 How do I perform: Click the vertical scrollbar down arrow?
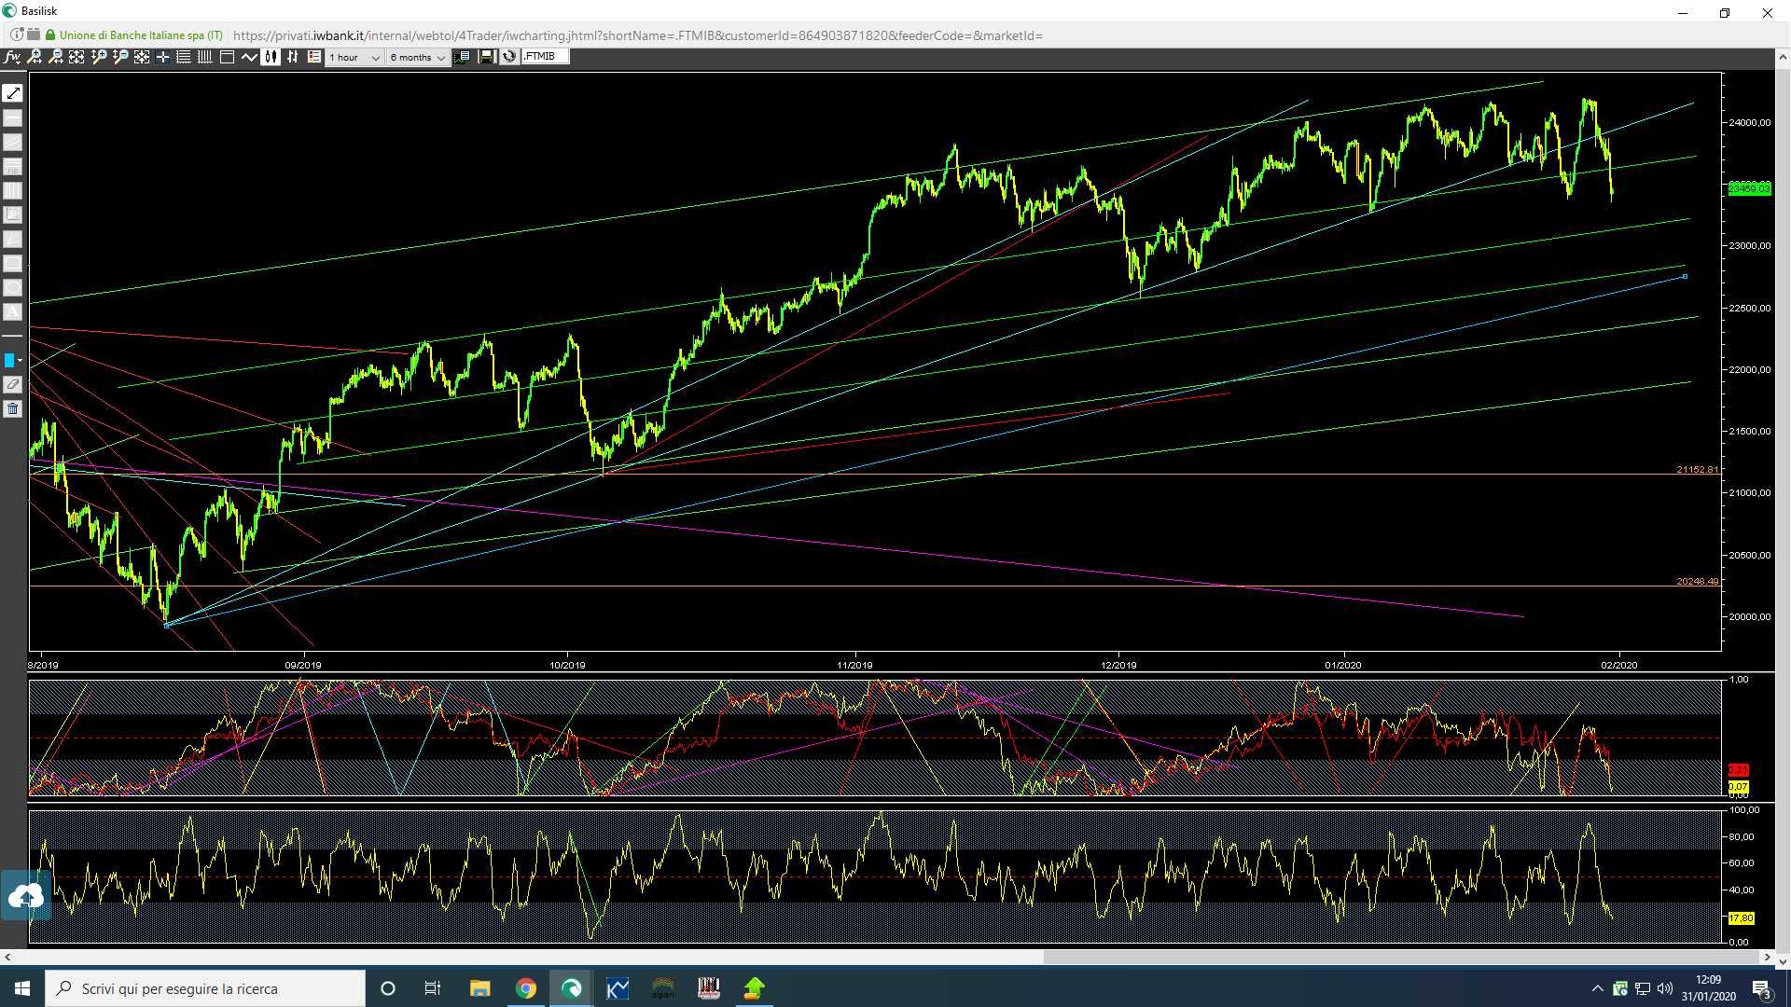[1783, 961]
